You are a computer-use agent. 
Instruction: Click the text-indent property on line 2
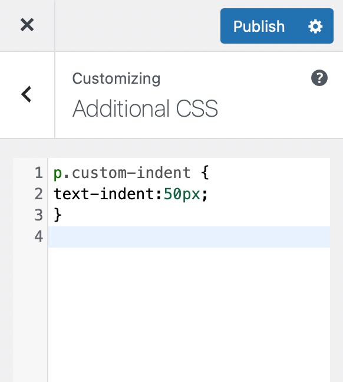coord(104,194)
